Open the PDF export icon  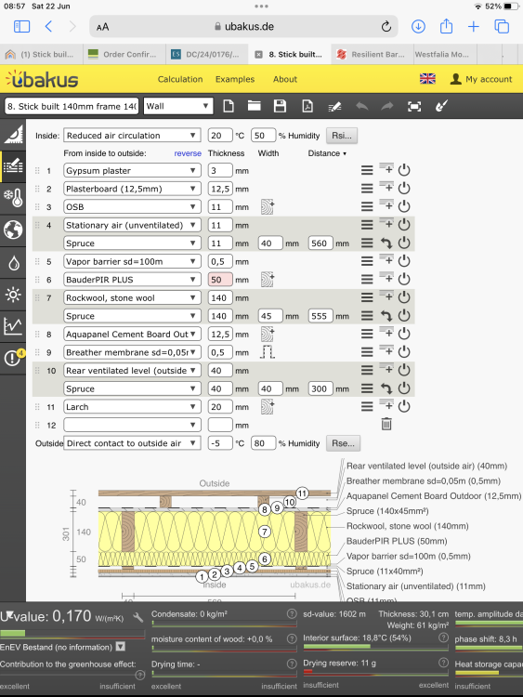pyautogui.click(x=307, y=106)
